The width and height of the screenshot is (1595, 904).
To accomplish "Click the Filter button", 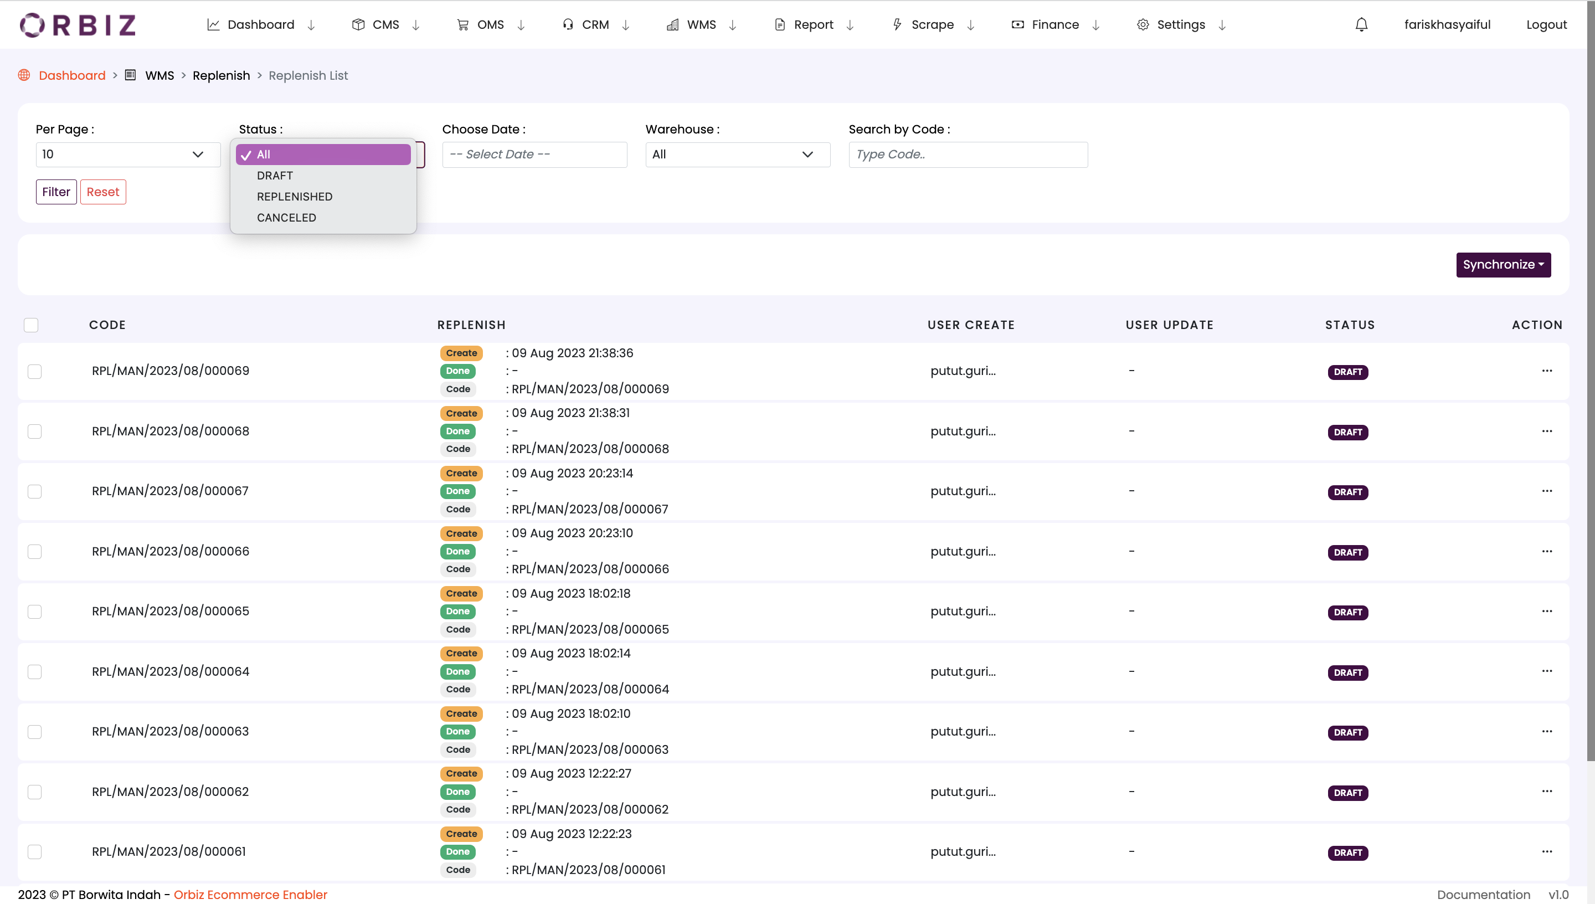I will (x=56, y=192).
